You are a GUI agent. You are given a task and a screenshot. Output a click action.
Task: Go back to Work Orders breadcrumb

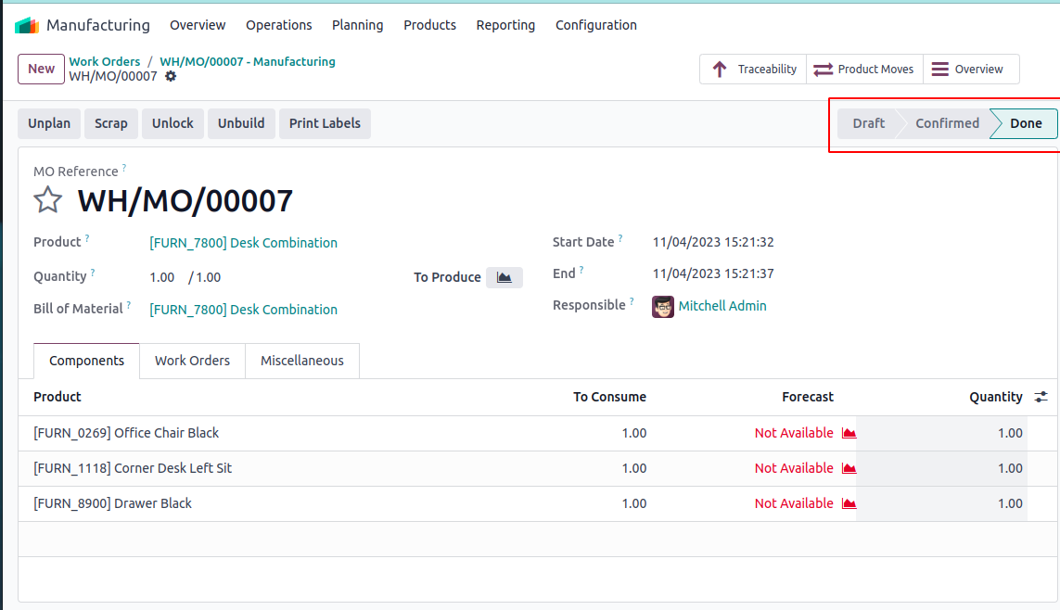click(105, 61)
